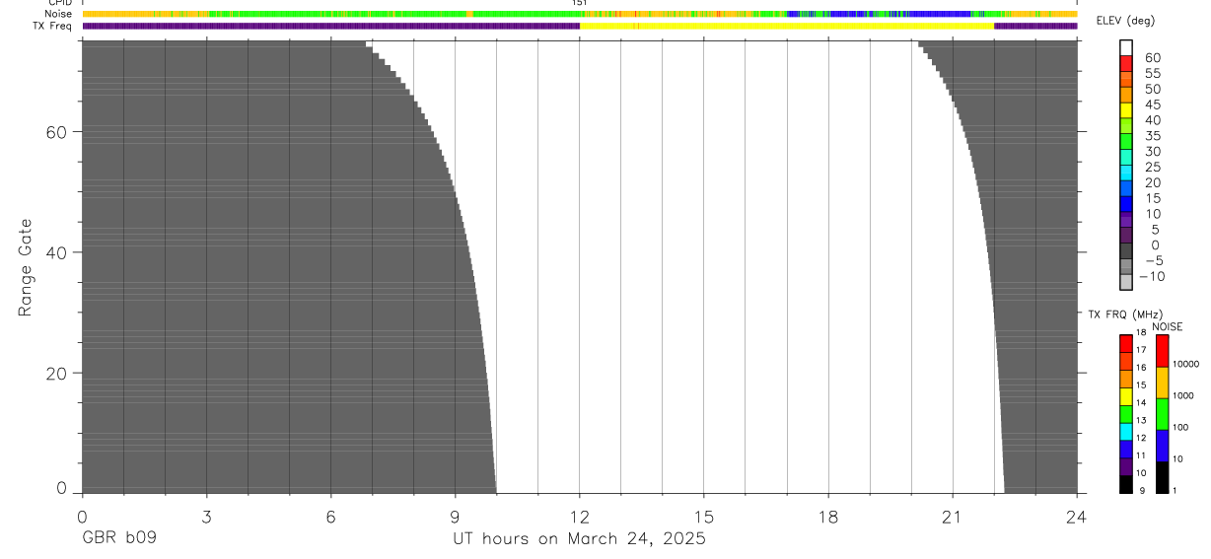Click the 'Noise' row label at top left

click(58, 14)
